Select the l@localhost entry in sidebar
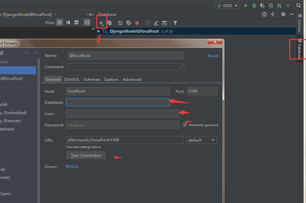 [x=11, y=78]
